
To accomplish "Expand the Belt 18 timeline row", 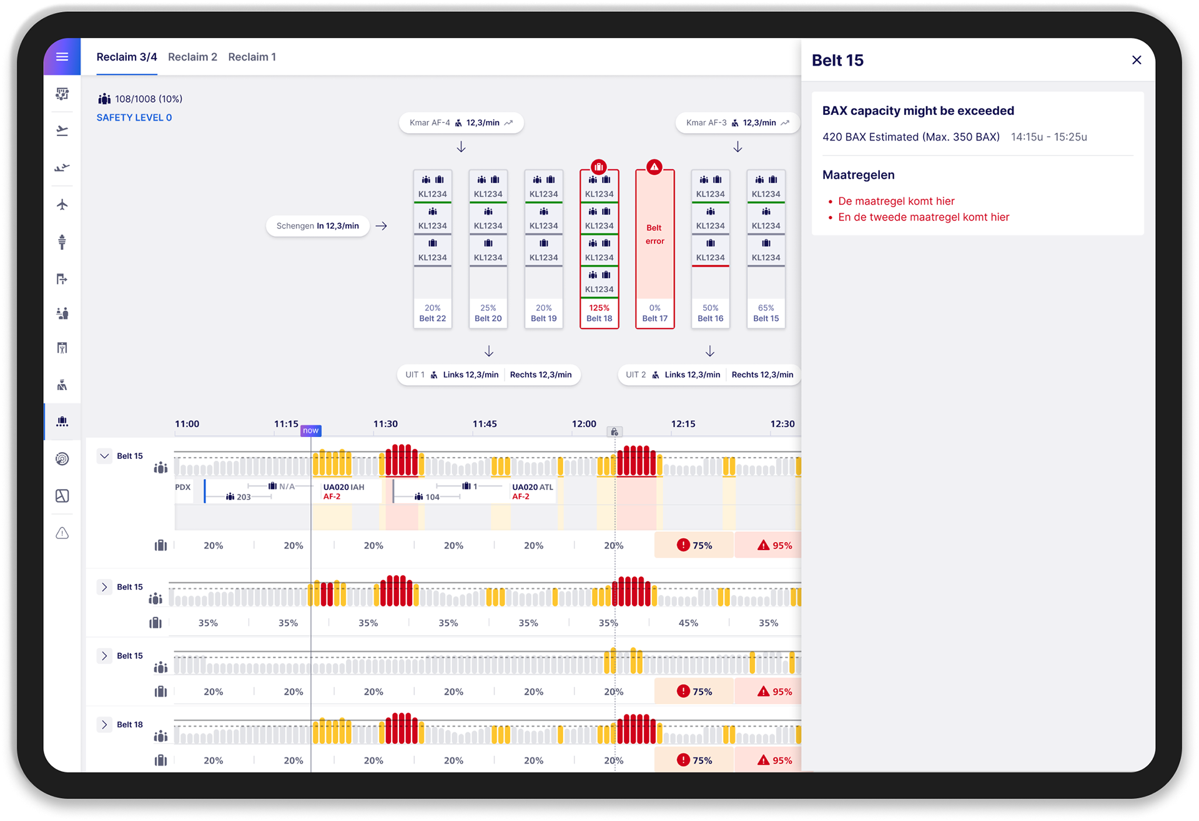I will tap(104, 724).
